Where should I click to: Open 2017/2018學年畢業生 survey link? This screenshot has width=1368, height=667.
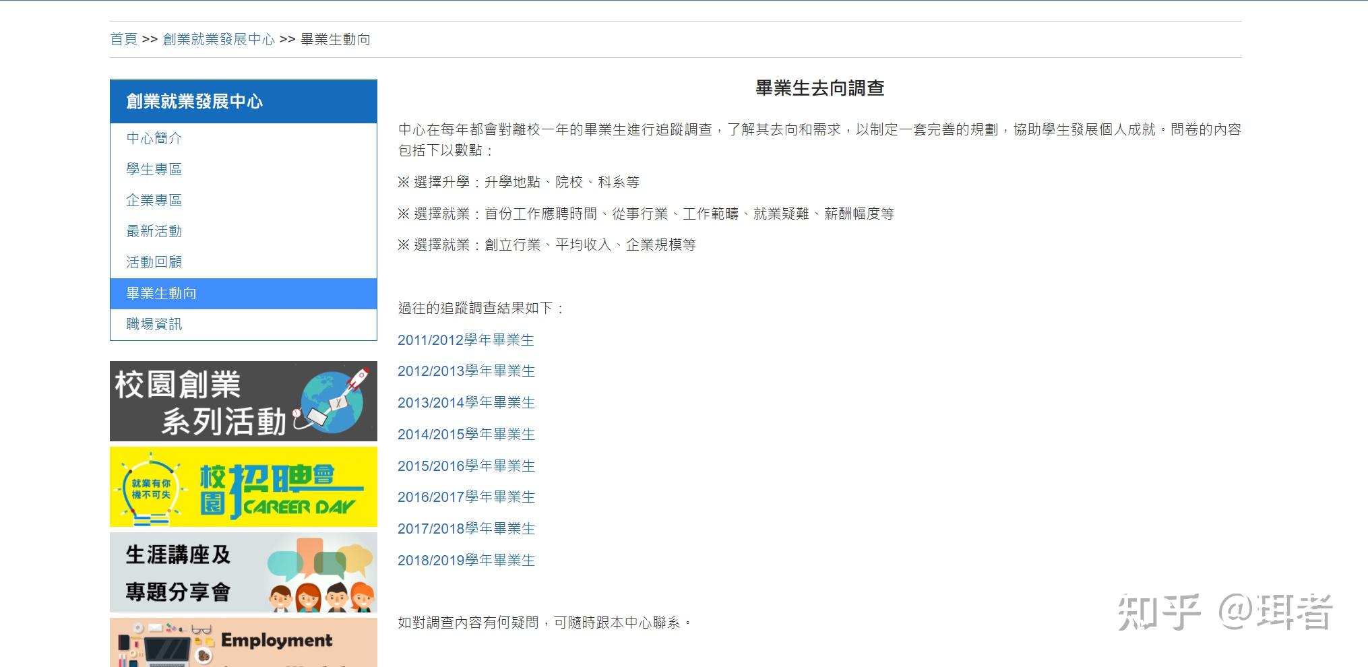click(466, 528)
